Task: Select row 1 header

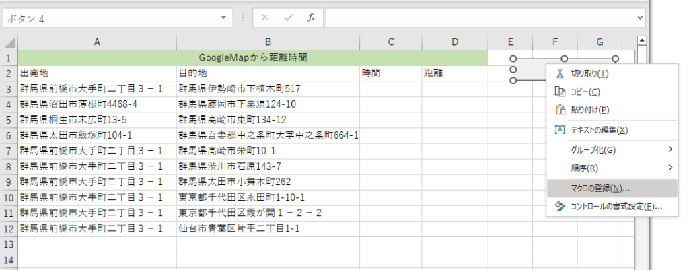Action: [x=9, y=58]
